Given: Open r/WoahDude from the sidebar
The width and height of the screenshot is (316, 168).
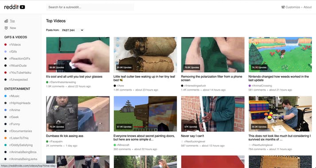Looking at the screenshot, I should click(x=18, y=66).
